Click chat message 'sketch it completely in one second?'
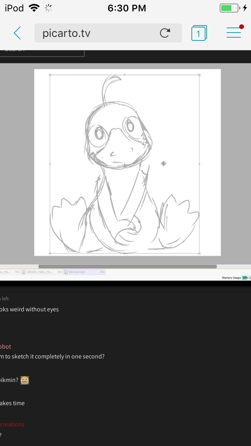Screen dimensions: 251x446 coord(56,356)
